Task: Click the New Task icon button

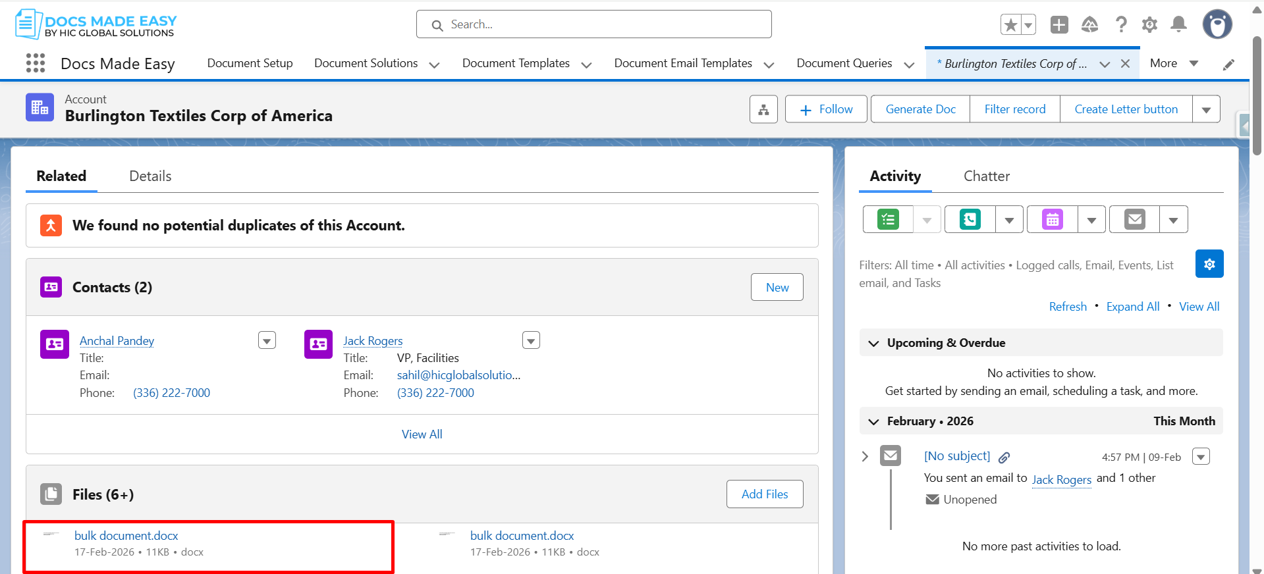Action: 888,219
